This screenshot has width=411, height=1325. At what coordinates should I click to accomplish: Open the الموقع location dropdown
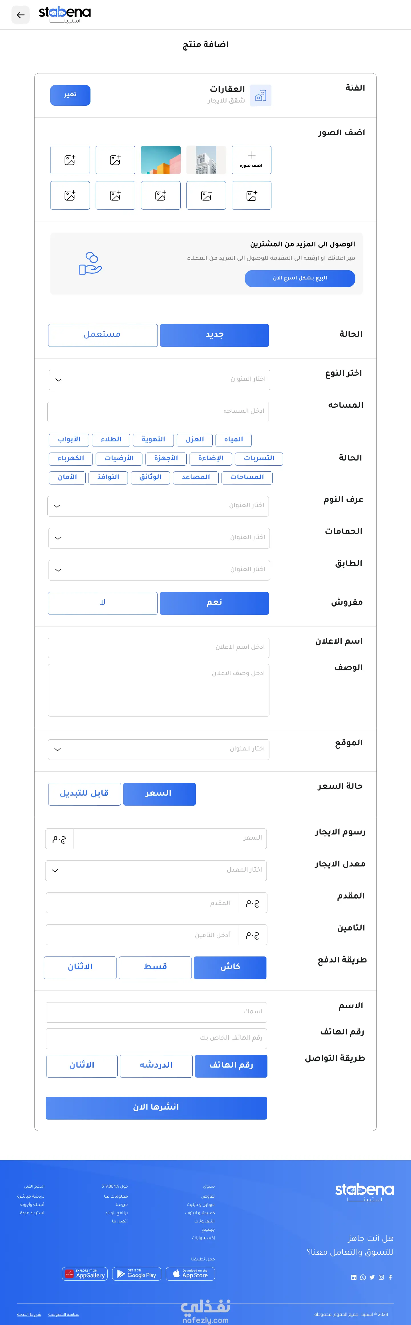point(159,749)
